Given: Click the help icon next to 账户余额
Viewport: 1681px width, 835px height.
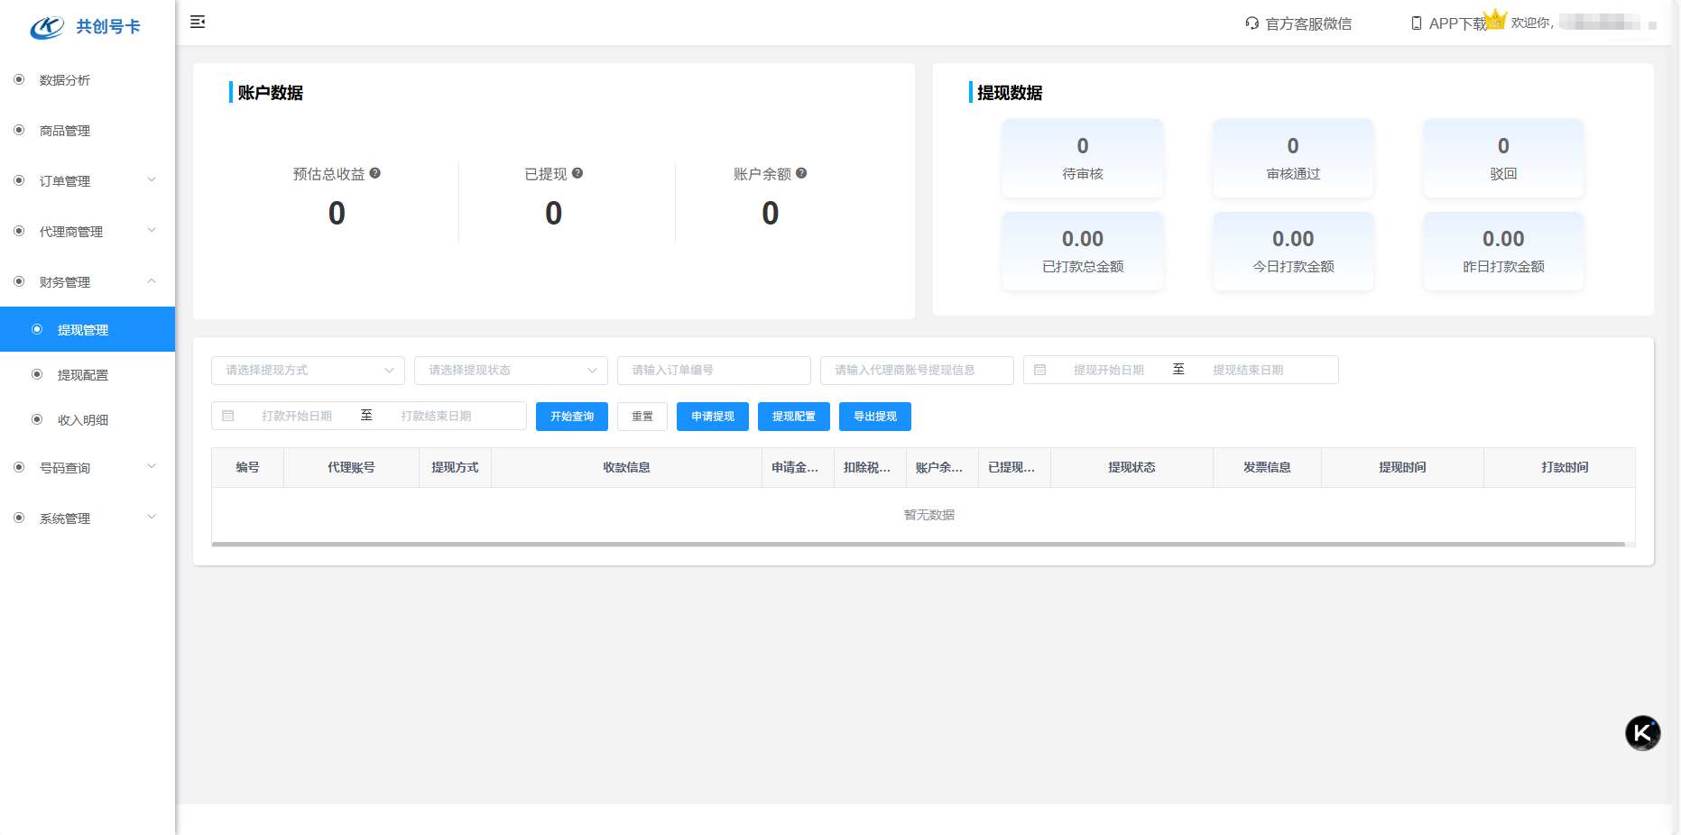Looking at the screenshot, I should (801, 173).
